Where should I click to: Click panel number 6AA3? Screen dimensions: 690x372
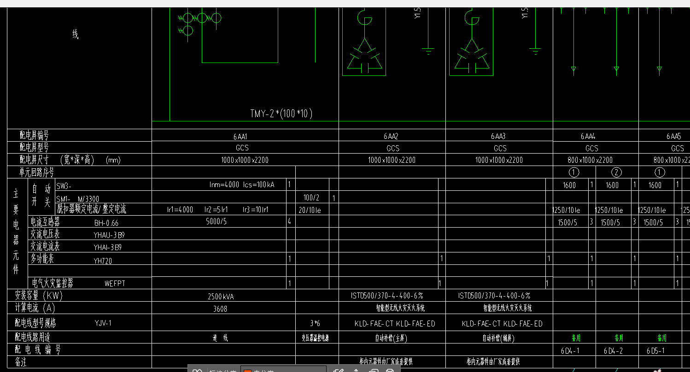click(x=499, y=137)
